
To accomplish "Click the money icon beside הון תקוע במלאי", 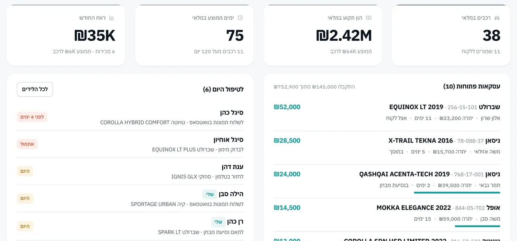I will tap(369, 18).
